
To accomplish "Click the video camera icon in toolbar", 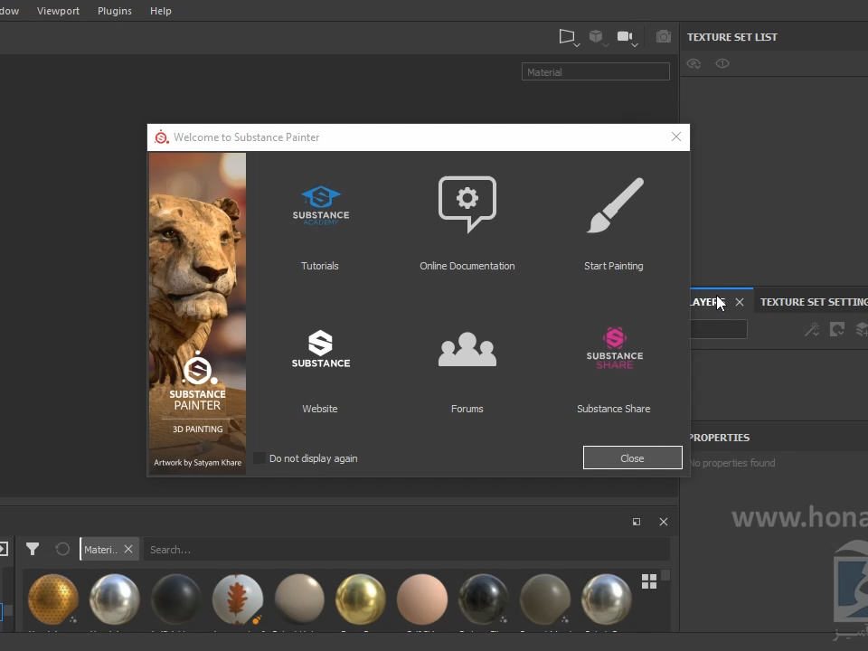I will point(625,36).
